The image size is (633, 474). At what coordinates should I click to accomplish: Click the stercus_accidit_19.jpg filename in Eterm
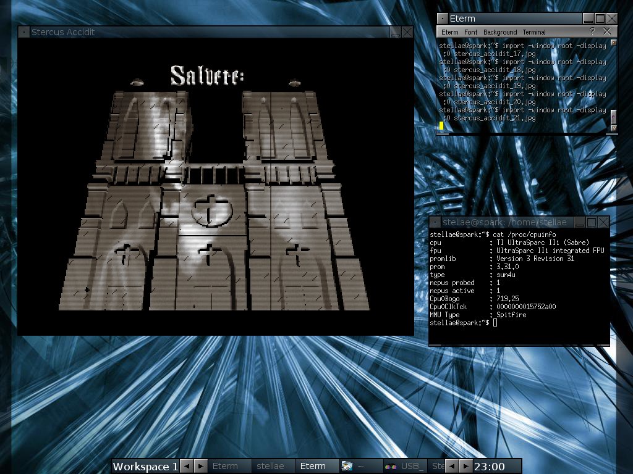point(495,86)
